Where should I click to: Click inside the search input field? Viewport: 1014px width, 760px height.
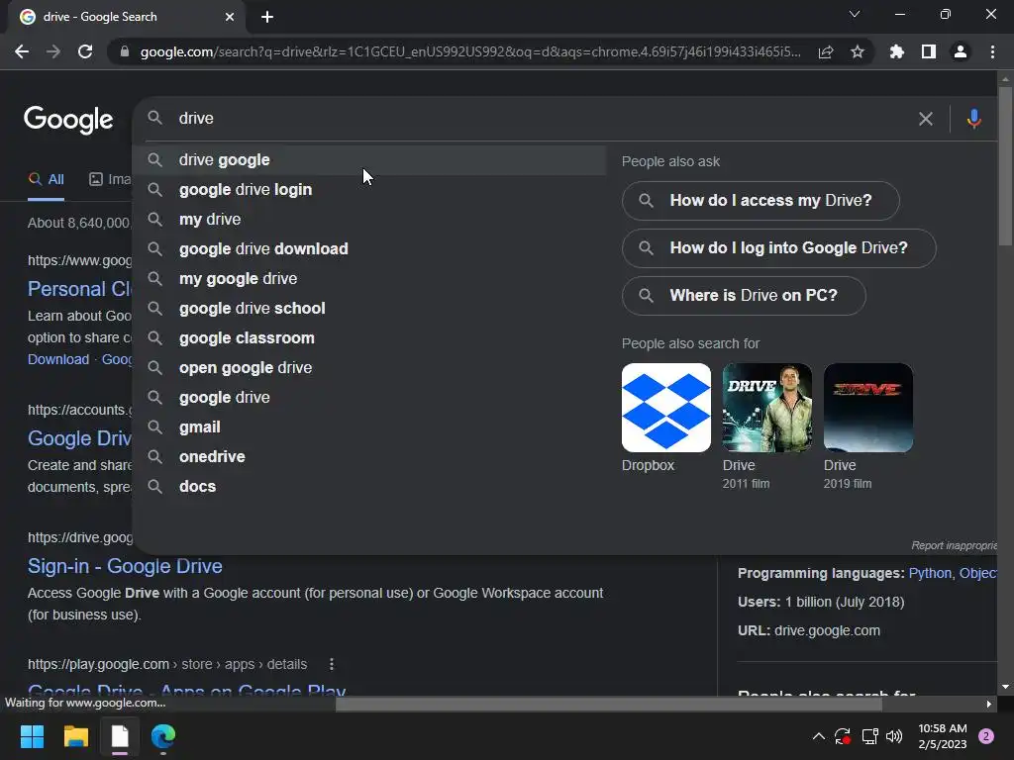coord(544,119)
